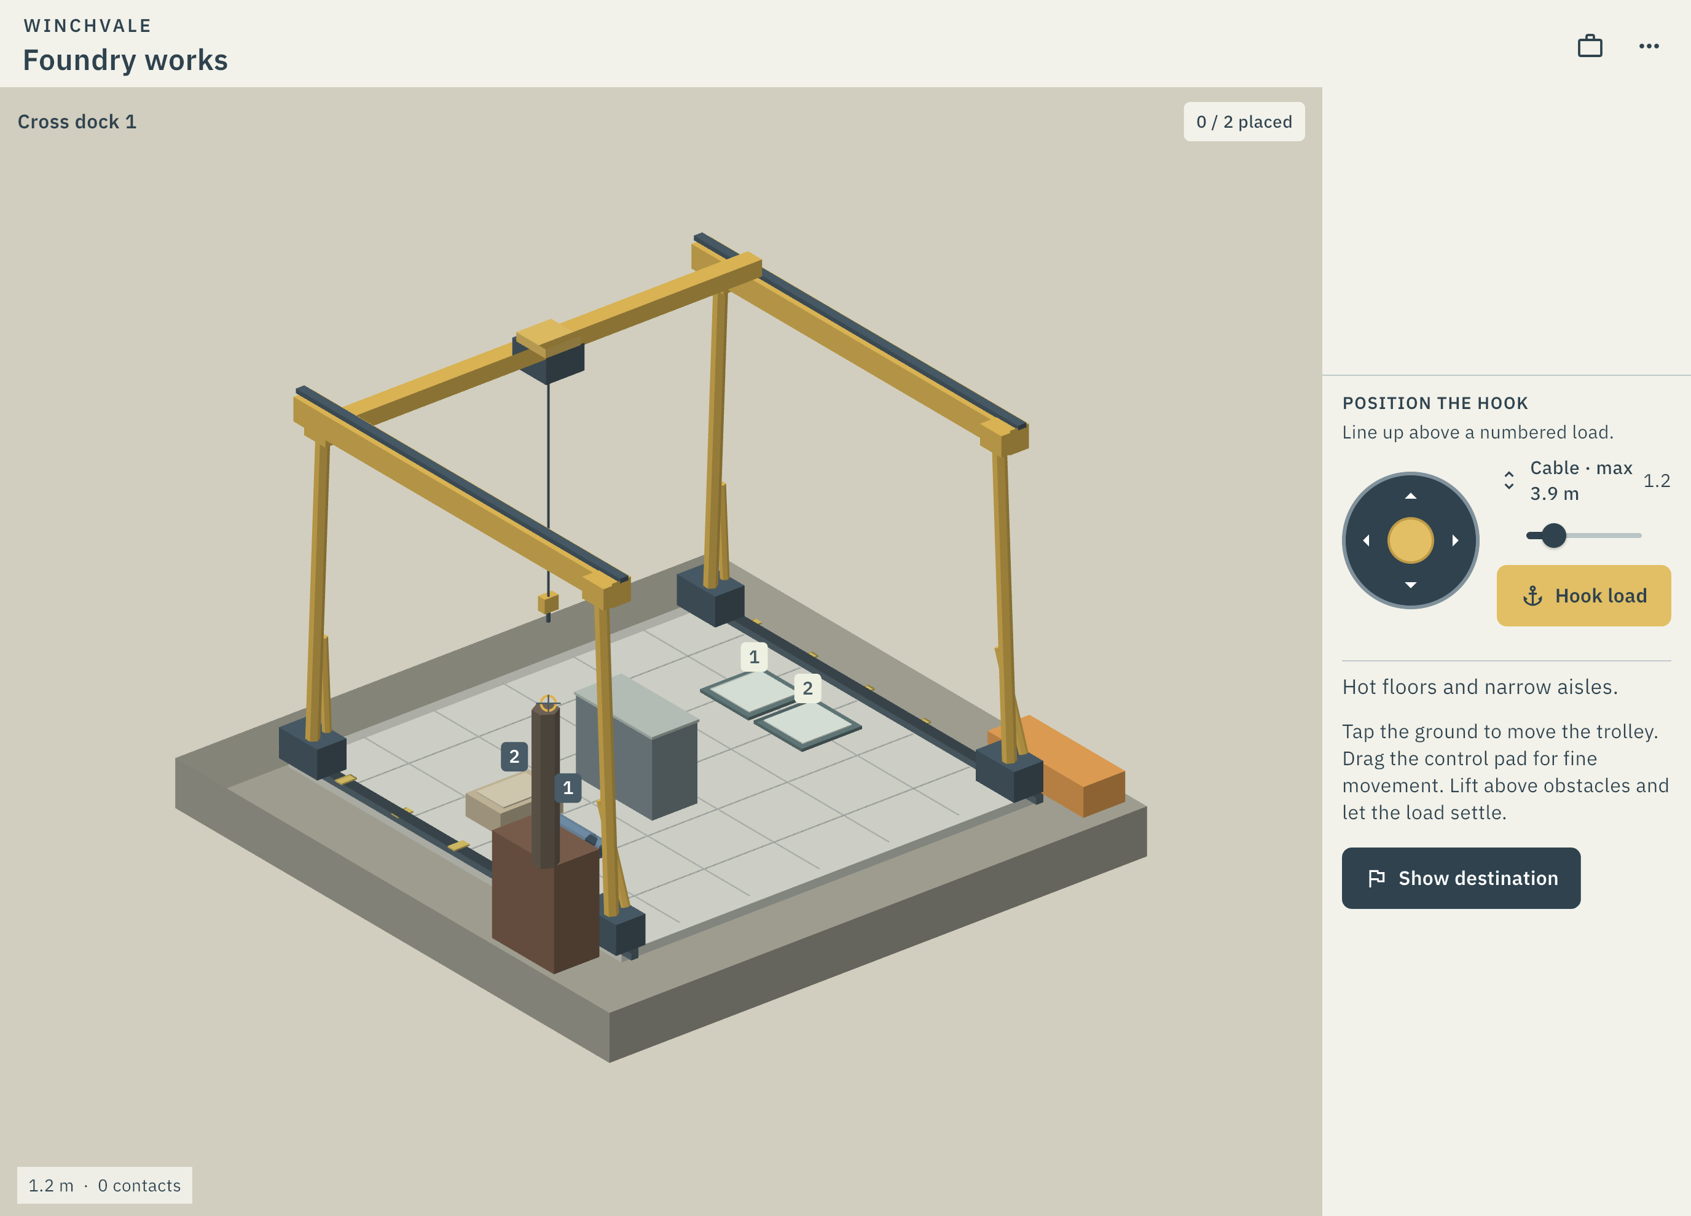Click the 'Hot floors and narrow aisles.' text
The height and width of the screenshot is (1216, 1691).
tap(1480, 686)
